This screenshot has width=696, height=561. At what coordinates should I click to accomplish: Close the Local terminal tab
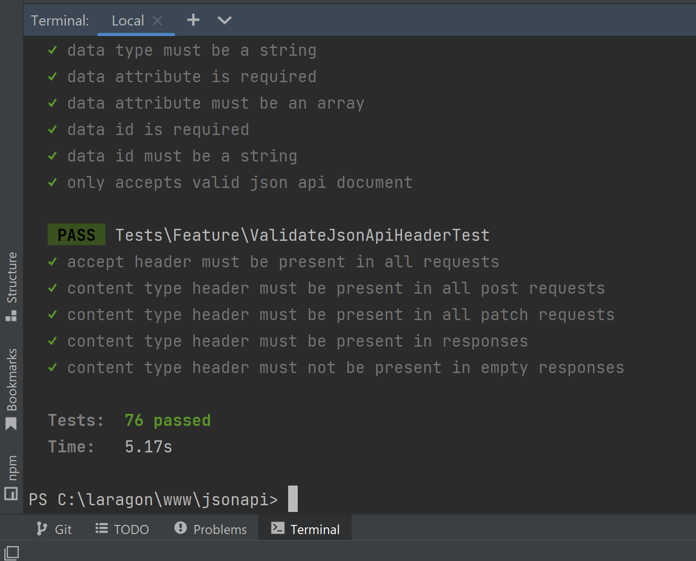tap(157, 21)
